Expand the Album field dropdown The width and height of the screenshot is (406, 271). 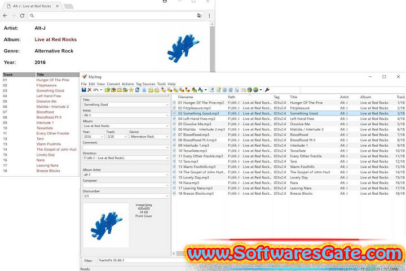[167, 126]
